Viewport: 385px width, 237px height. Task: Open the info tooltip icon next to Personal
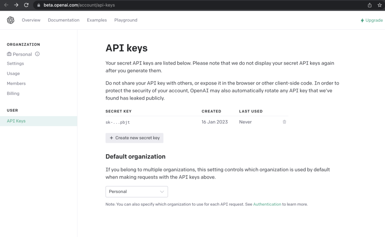(x=36, y=54)
